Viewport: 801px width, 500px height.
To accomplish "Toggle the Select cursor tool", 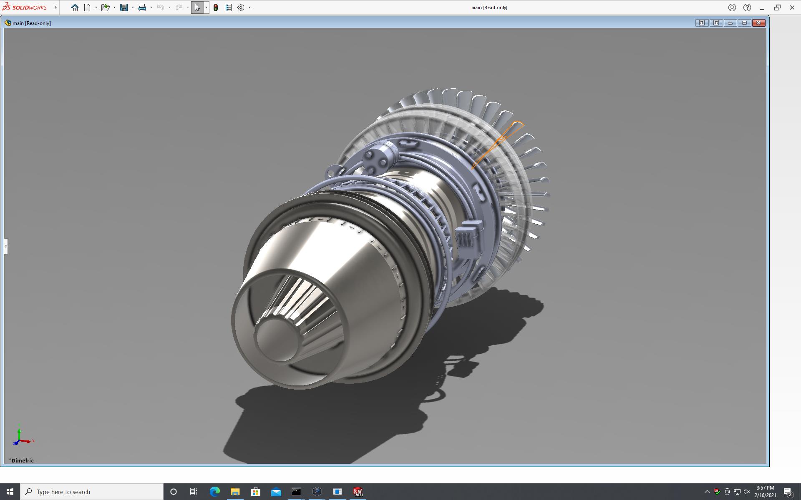I will click(x=197, y=7).
